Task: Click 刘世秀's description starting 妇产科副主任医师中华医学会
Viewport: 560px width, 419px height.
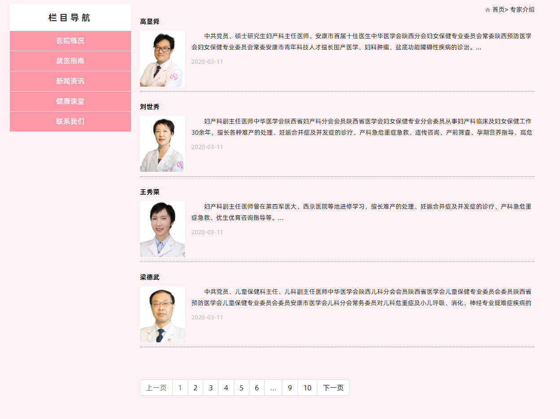Action: click(x=362, y=127)
